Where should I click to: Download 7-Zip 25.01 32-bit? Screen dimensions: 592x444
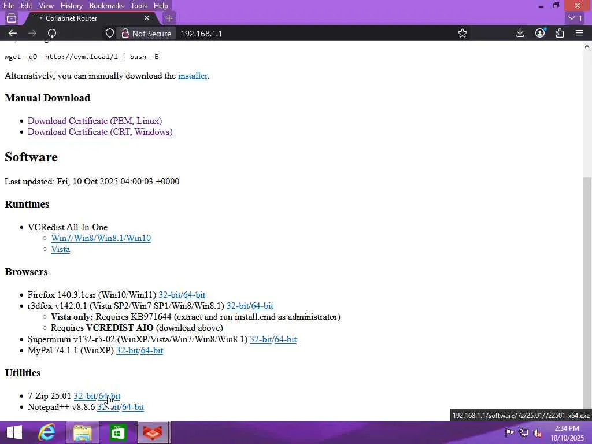pyautogui.click(x=84, y=395)
